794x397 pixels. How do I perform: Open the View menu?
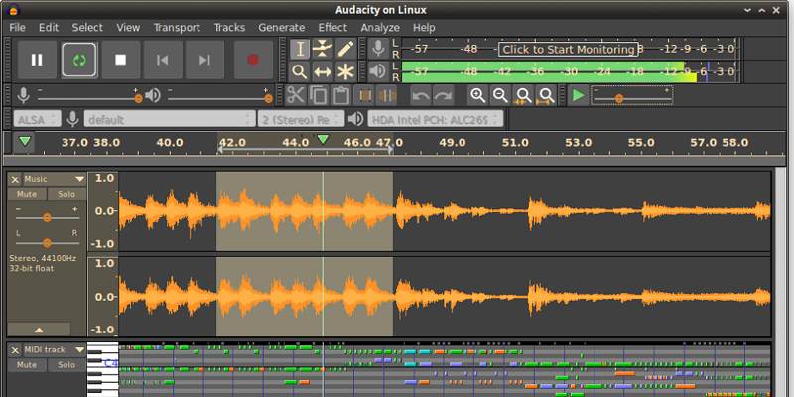[x=128, y=28]
